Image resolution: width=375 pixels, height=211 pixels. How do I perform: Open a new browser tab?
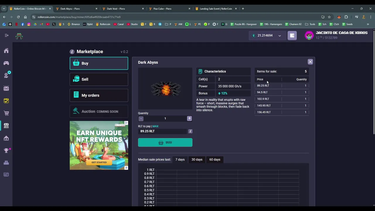243,9
